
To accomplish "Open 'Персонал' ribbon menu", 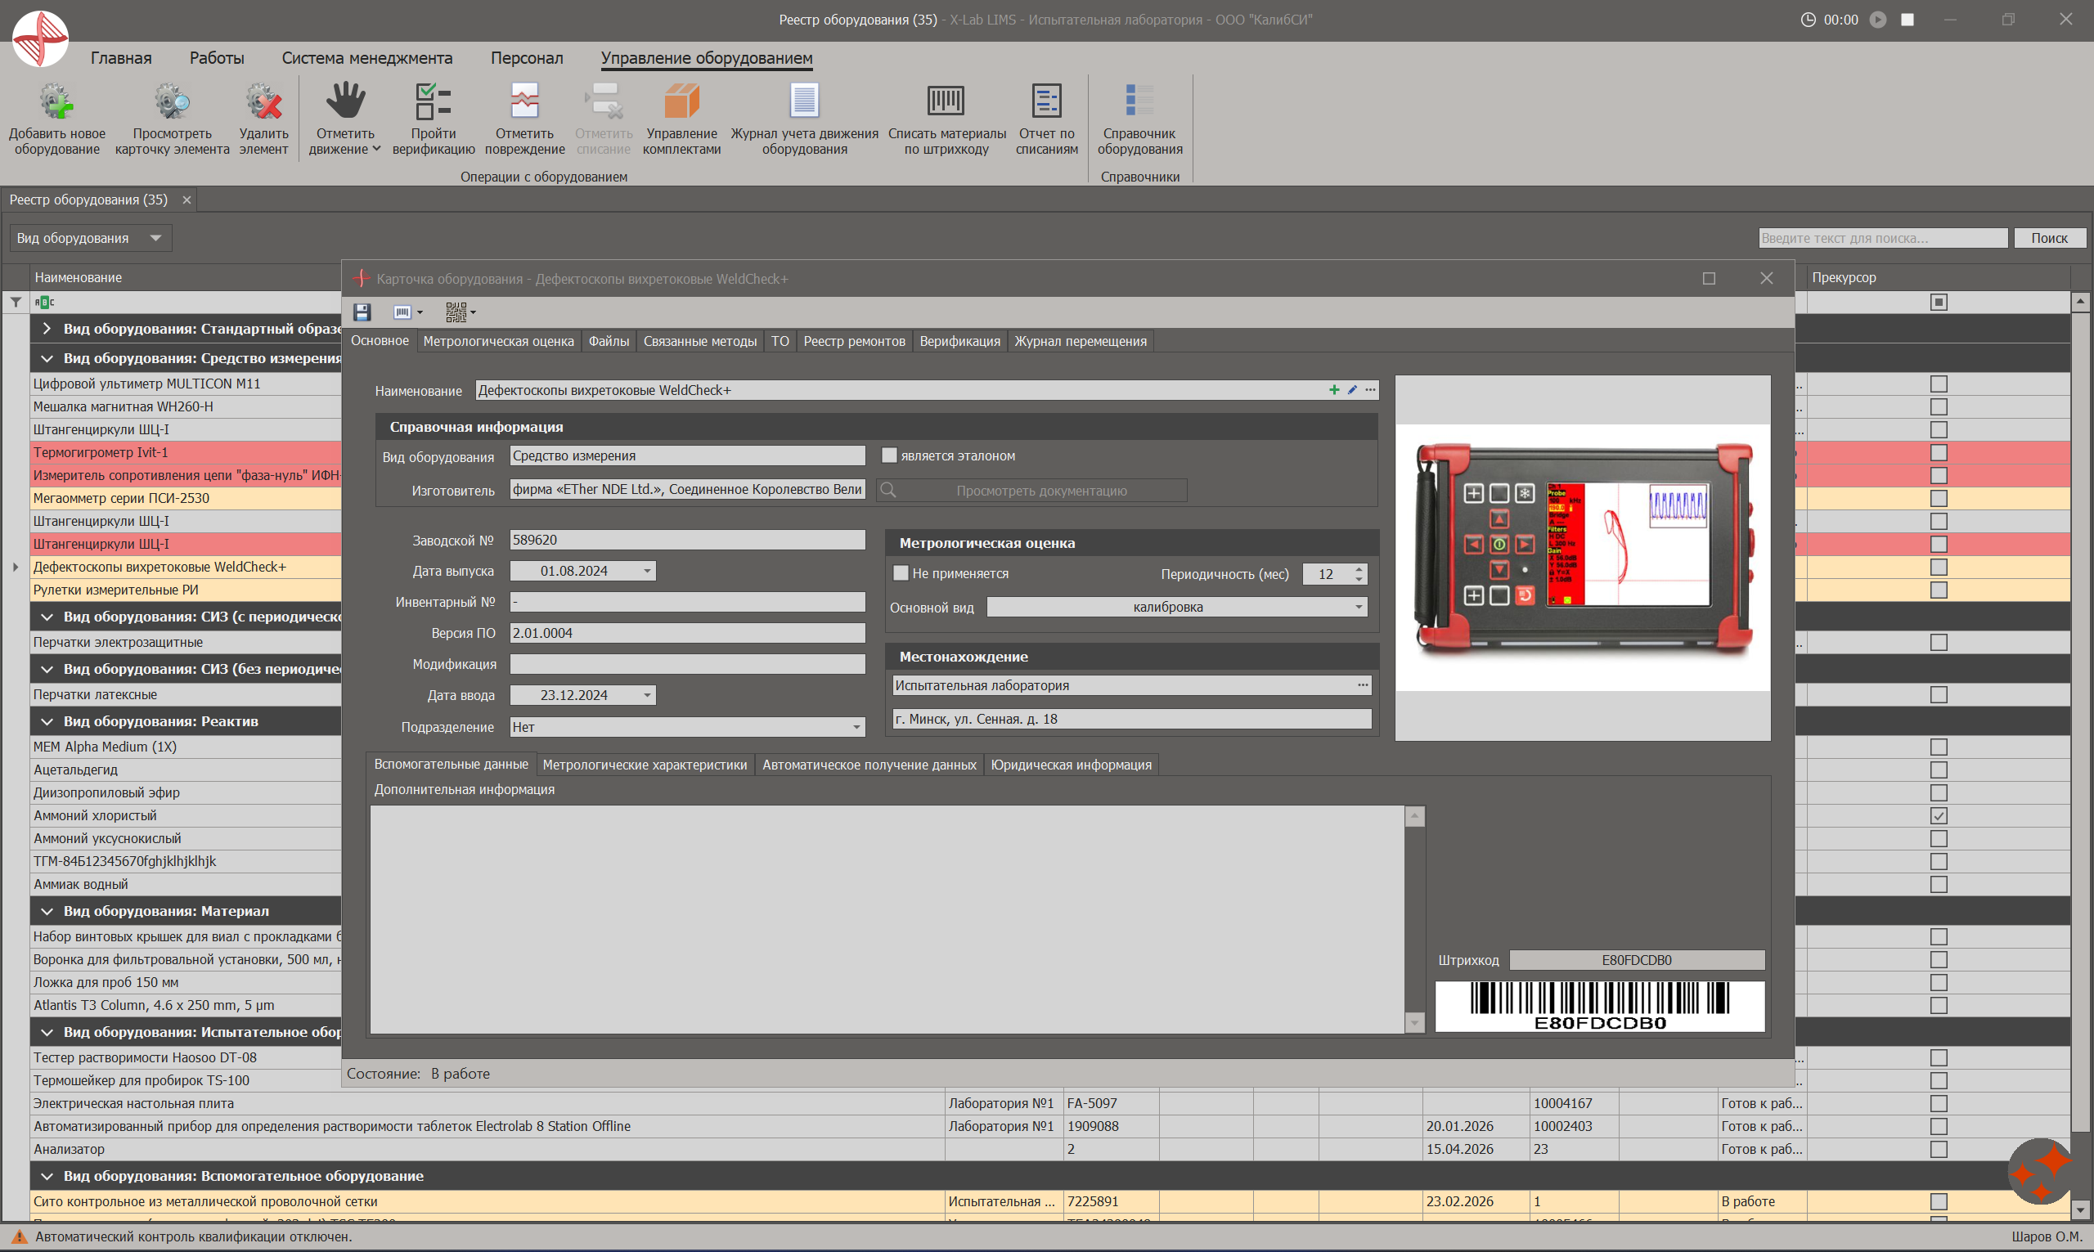I will (x=527, y=58).
